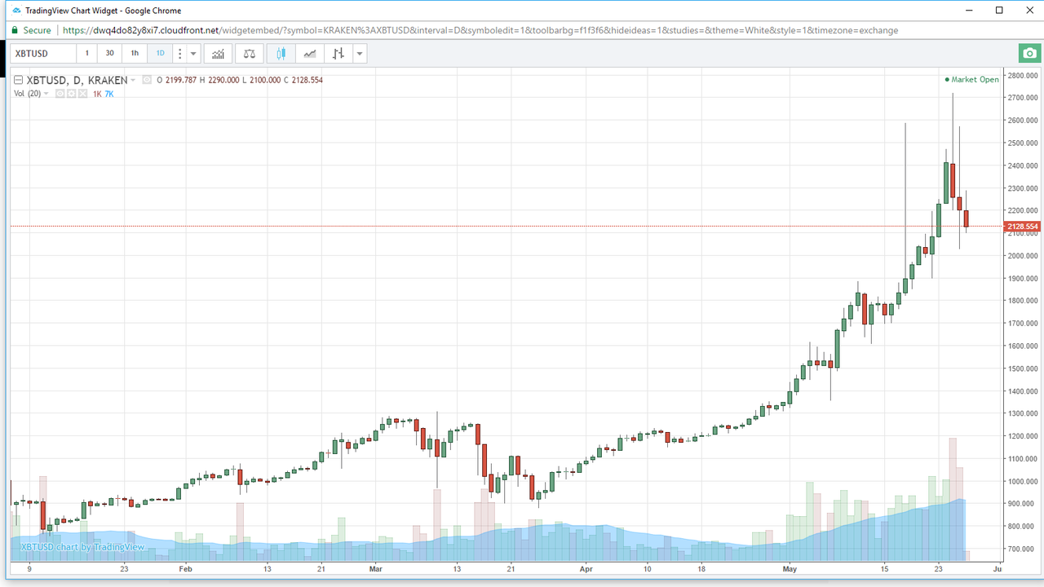Remove the Volume indicator
This screenshot has height=587, width=1044.
pyautogui.click(x=82, y=94)
